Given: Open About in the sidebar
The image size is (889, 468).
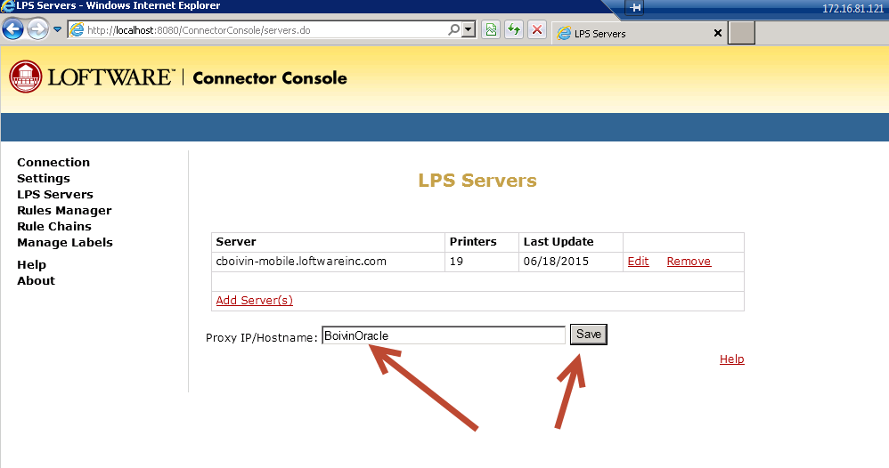Looking at the screenshot, I should pos(36,280).
